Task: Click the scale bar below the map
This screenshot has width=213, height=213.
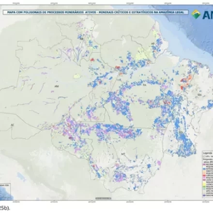Action: (x=103, y=198)
